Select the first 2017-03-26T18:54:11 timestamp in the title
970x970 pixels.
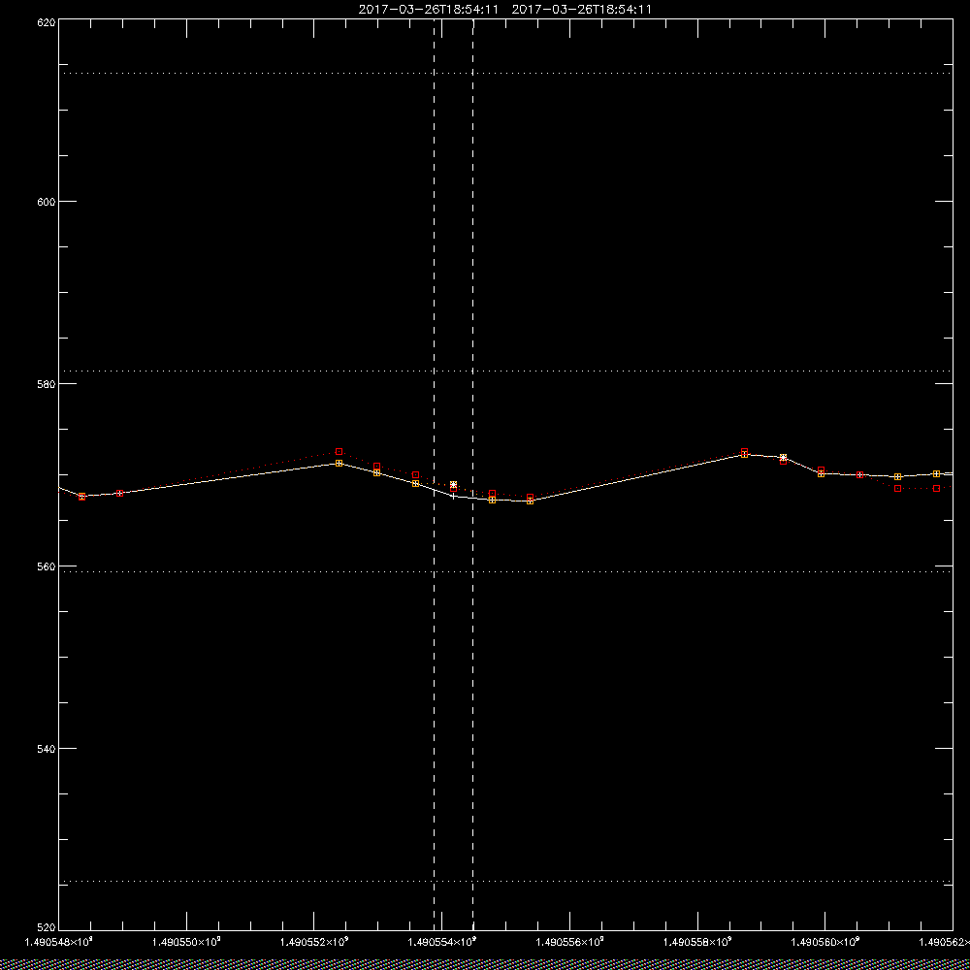428,10
